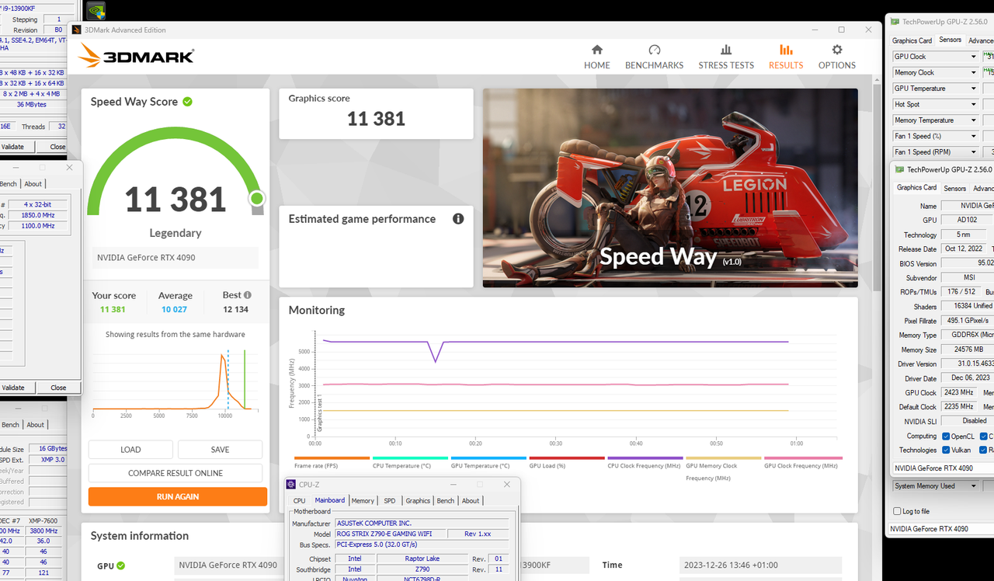Select the RESULTS section in 3DMark

coord(786,57)
